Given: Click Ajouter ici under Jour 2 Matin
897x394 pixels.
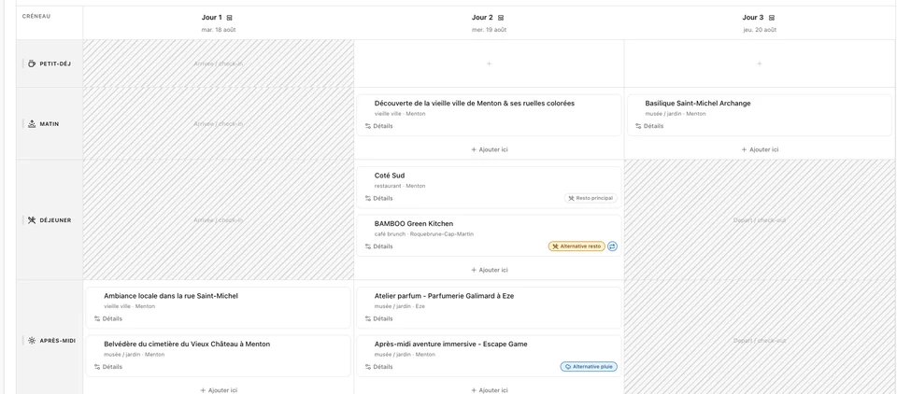Looking at the screenshot, I should point(489,149).
